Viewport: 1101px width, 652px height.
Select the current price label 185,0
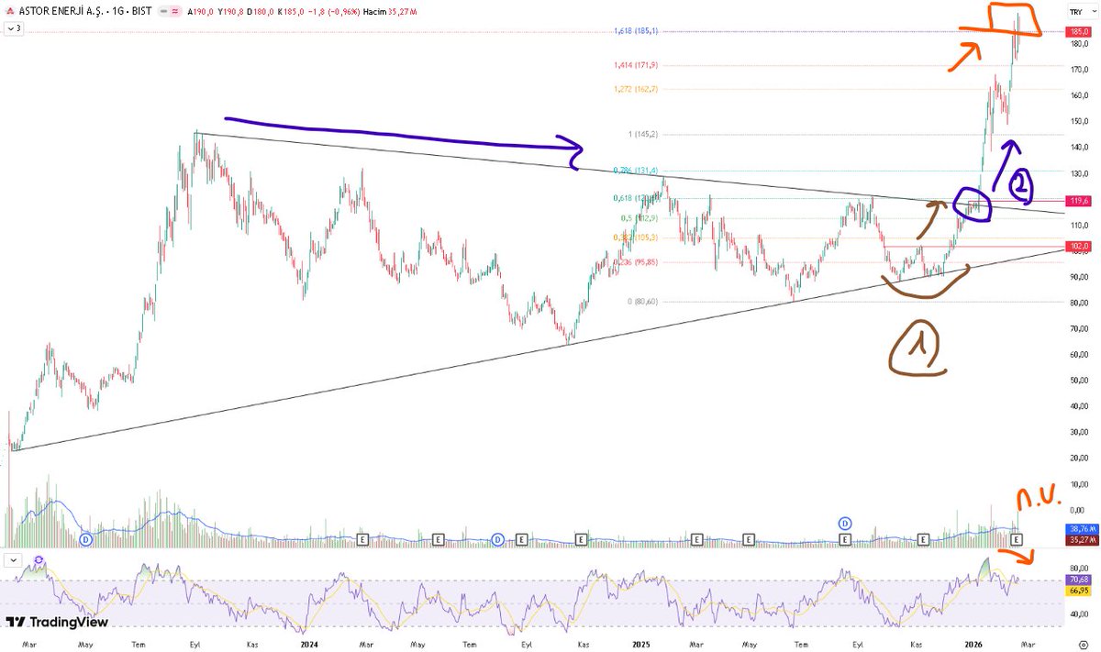tap(1076, 31)
